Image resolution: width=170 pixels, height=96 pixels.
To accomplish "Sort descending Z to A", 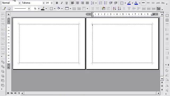I will (x=119, y=9).
